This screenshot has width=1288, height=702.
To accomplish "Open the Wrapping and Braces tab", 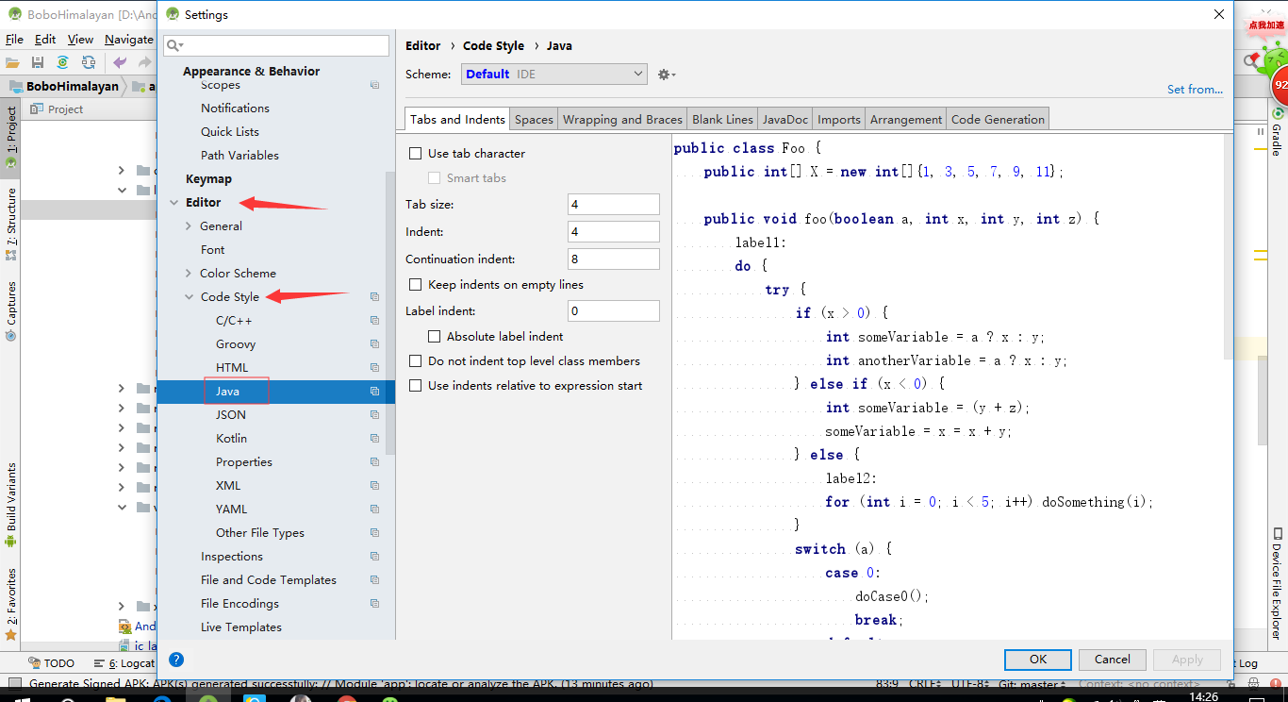I will pyautogui.click(x=622, y=120).
